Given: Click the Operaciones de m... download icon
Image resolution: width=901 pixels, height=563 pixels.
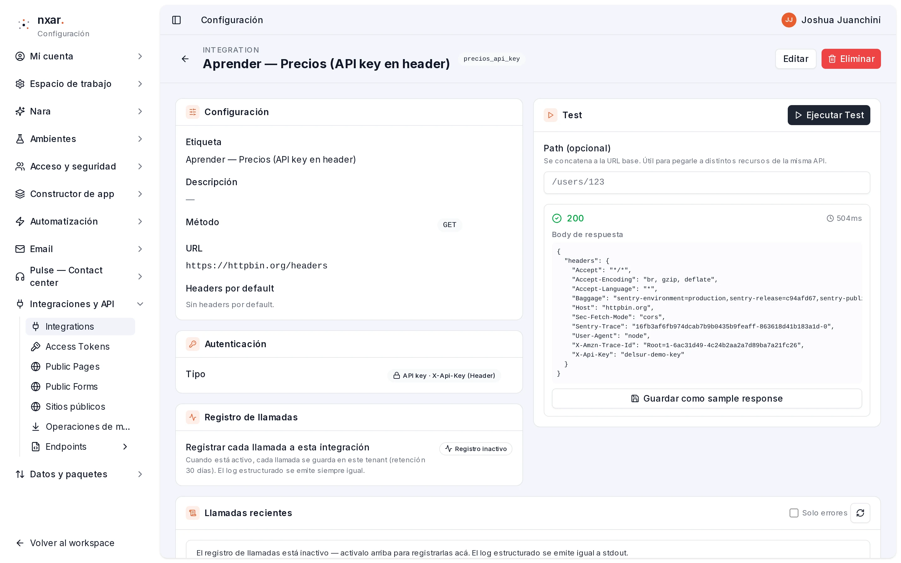Looking at the screenshot, I should pos(36,427).
